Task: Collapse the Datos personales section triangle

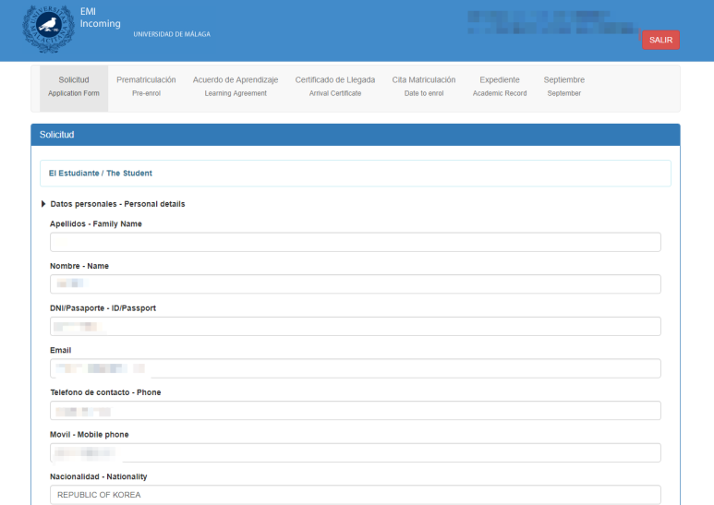Action: click(x=43, y=204)
